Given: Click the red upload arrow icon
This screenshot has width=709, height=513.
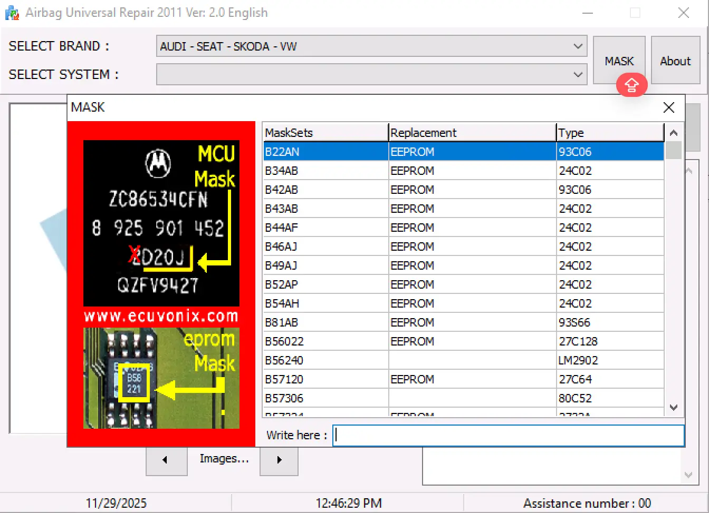Looking at the screenshot, I should point(631,85).
